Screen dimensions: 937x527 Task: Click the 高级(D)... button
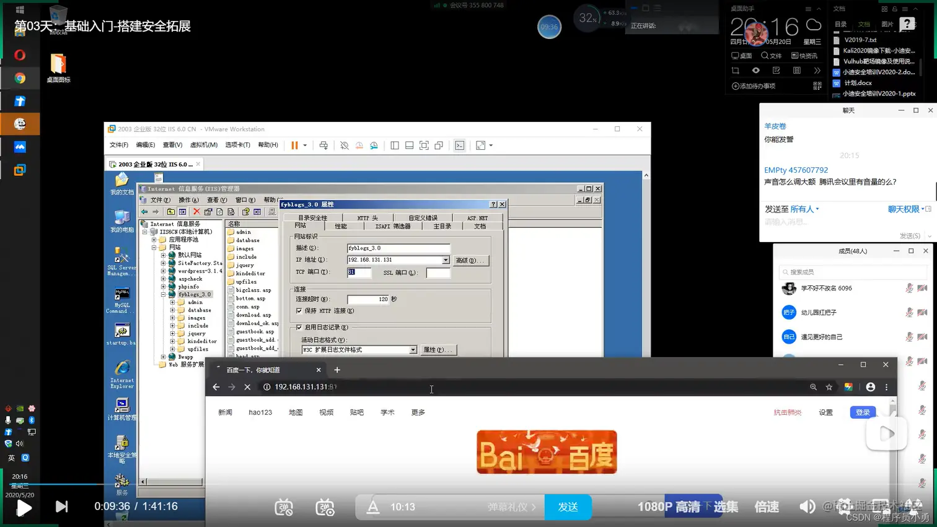point(470,260)
